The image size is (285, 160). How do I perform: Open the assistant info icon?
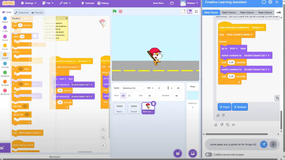click(x=263, y=2)
